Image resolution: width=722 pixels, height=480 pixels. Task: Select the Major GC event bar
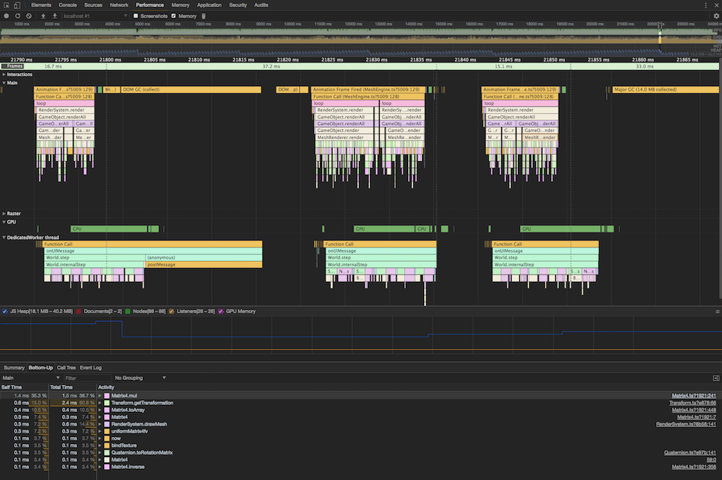click(665, 90)
